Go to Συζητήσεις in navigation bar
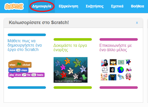 tap(95, 6)
